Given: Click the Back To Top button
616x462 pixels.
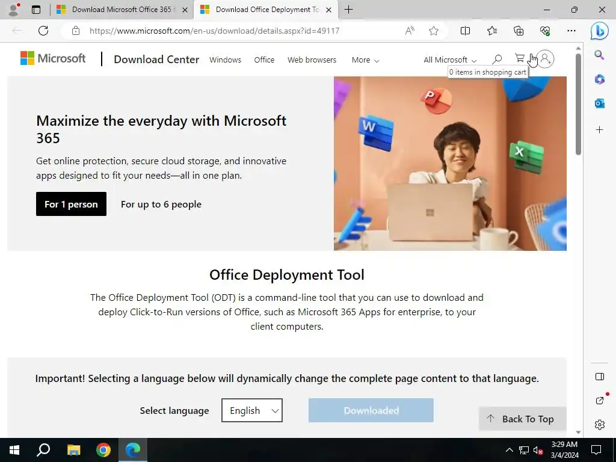Looking at the screenshot, I should tap(523, 419).
